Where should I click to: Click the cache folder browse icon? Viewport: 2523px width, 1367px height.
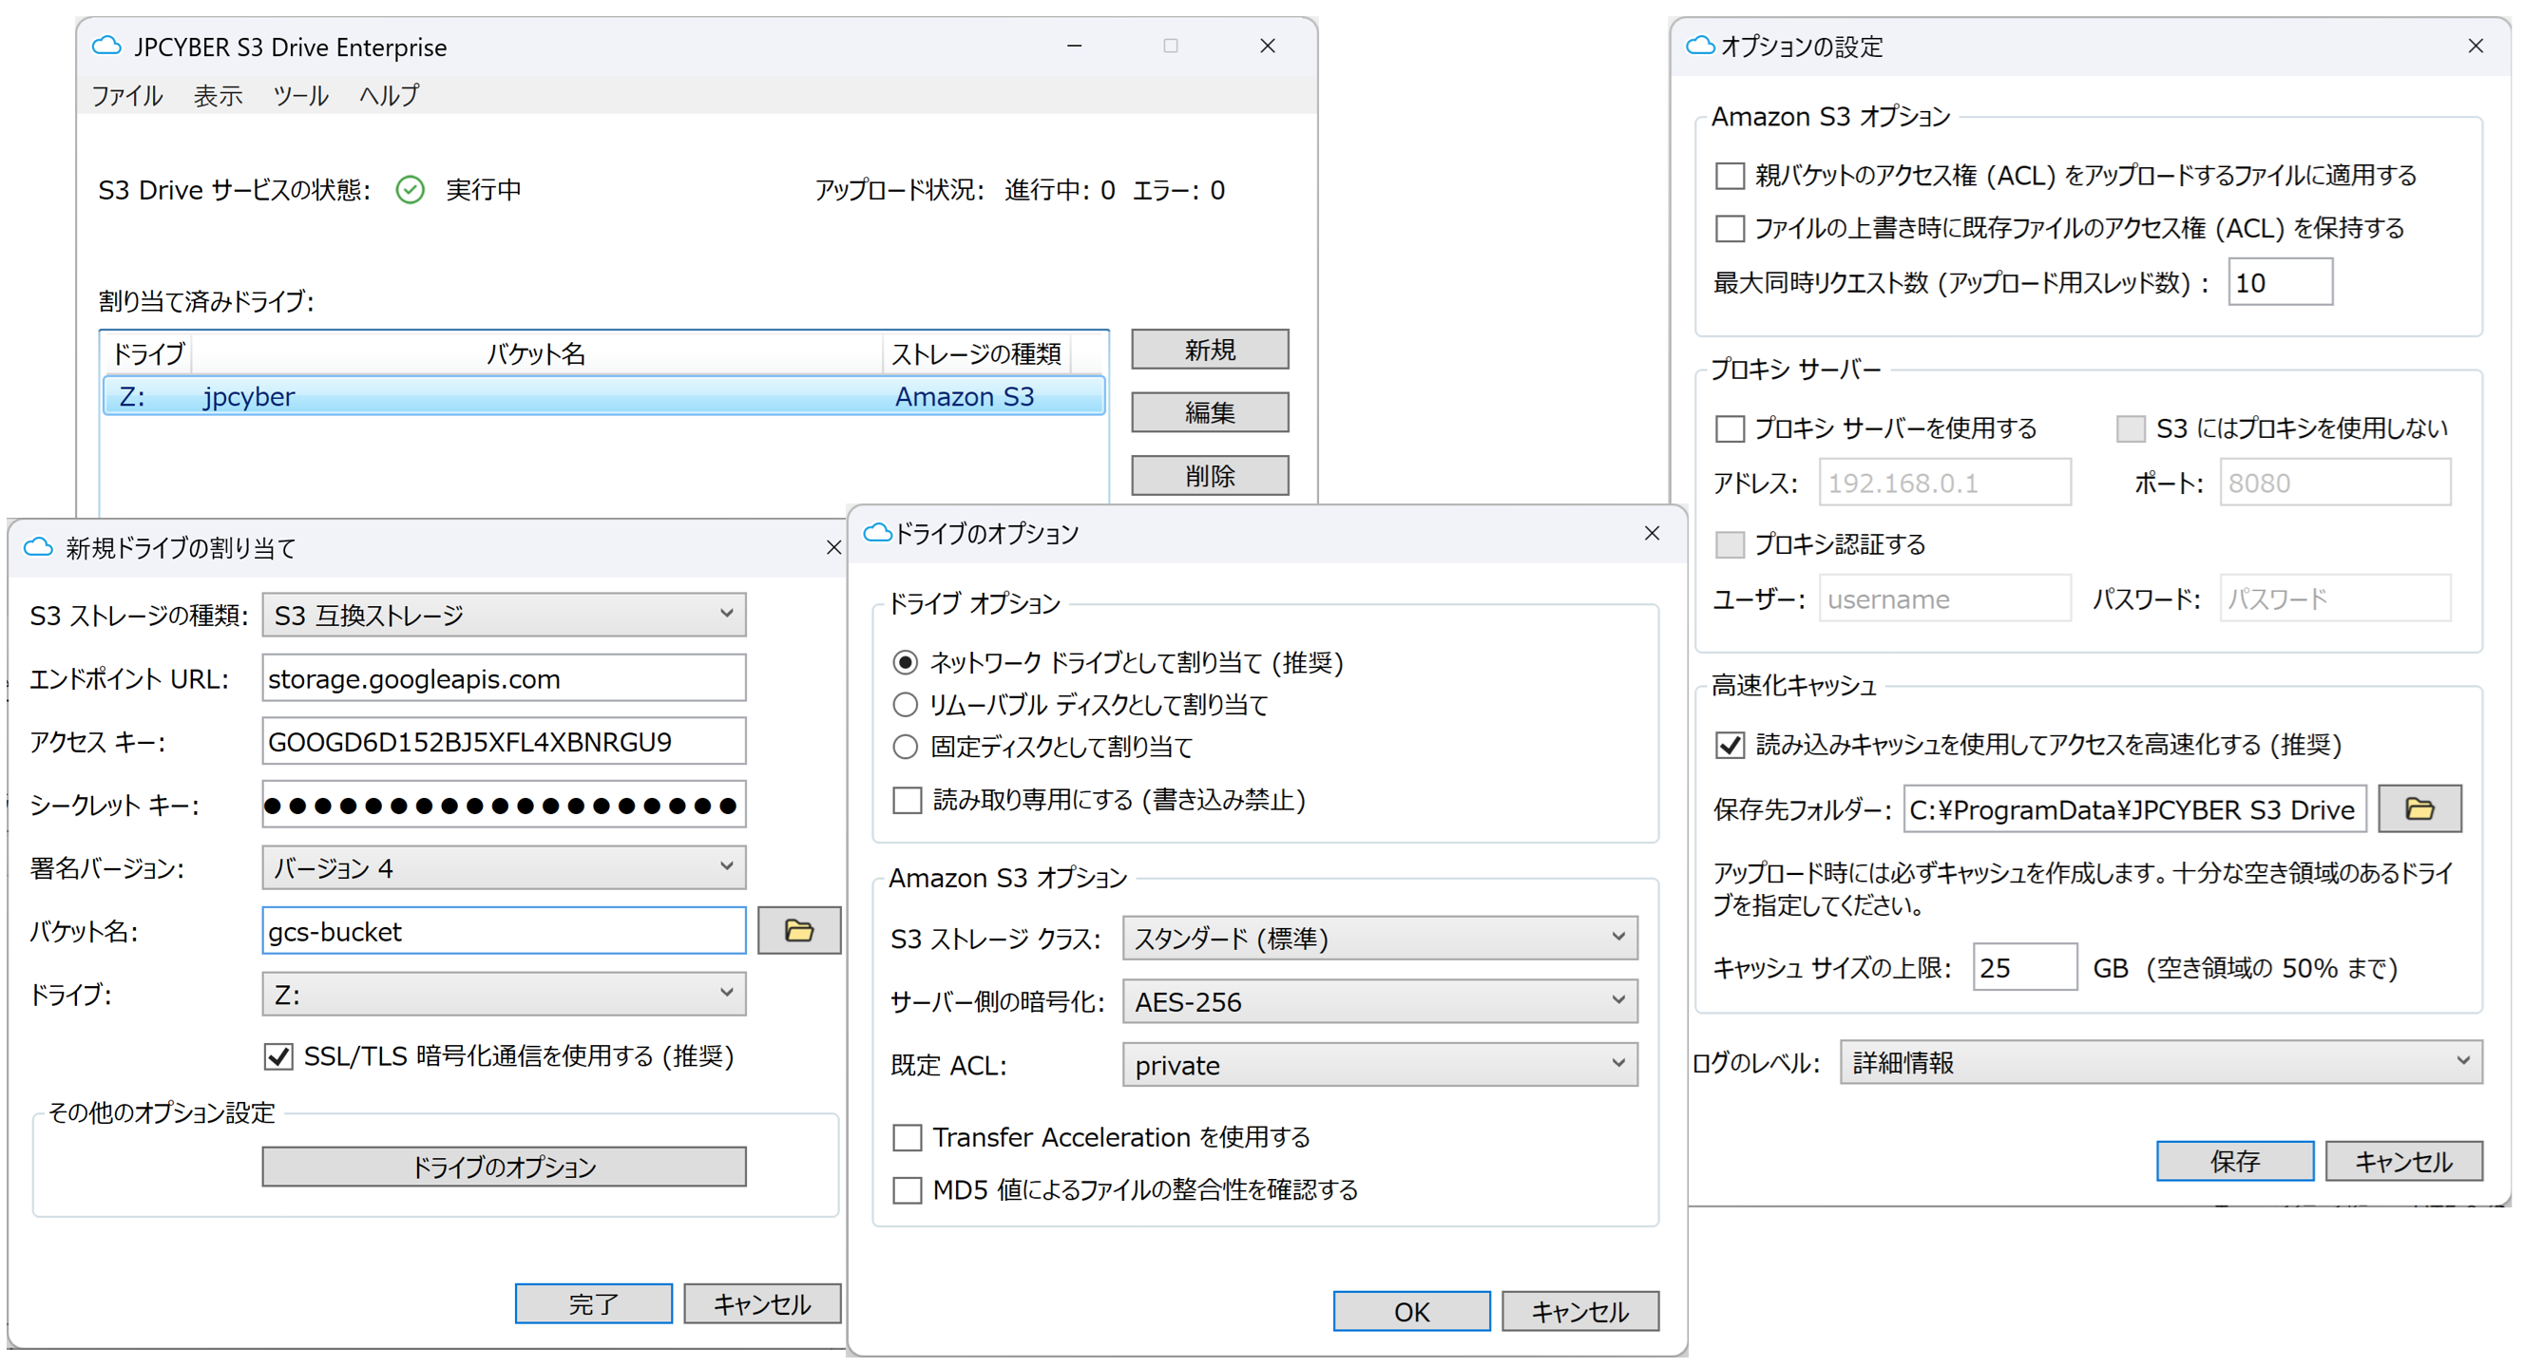(x=2418, y=808)
